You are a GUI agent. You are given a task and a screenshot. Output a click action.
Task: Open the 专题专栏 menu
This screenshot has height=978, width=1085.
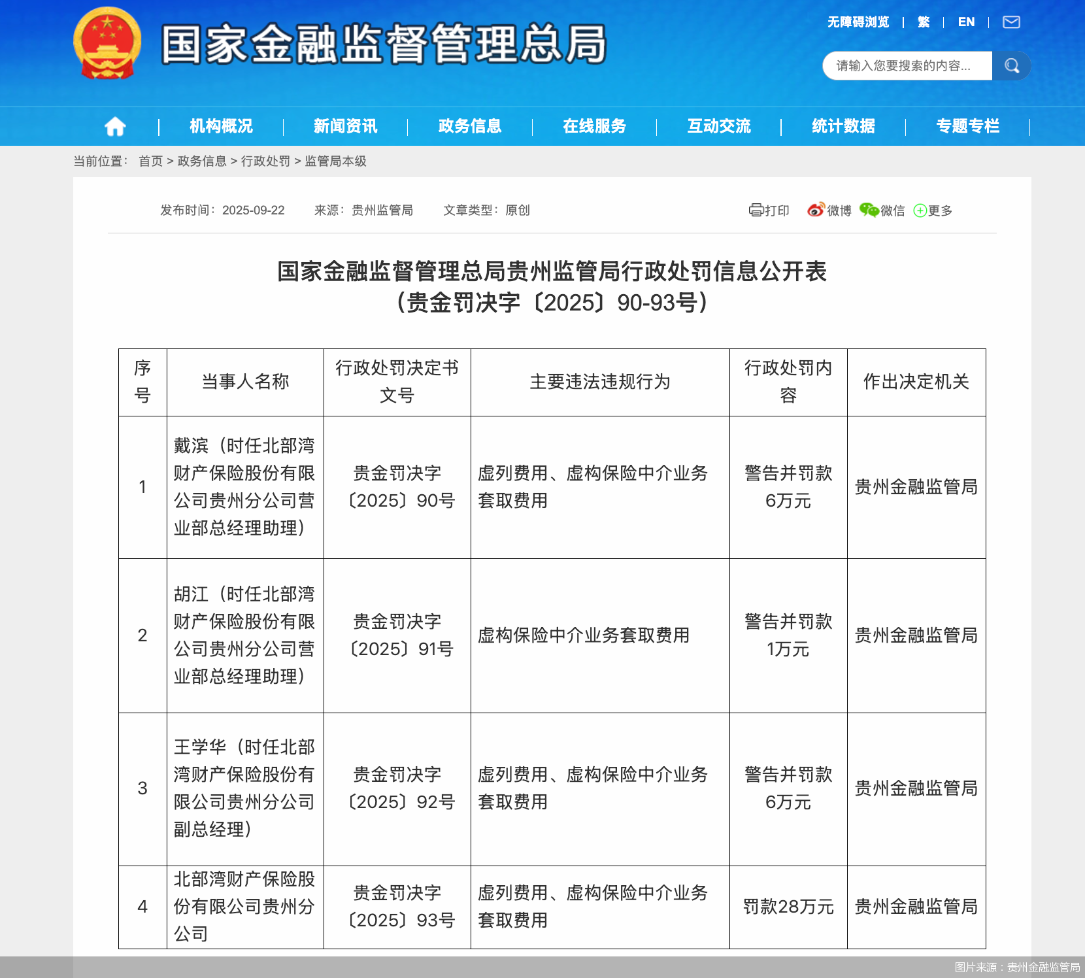click(x=968, y=126)
